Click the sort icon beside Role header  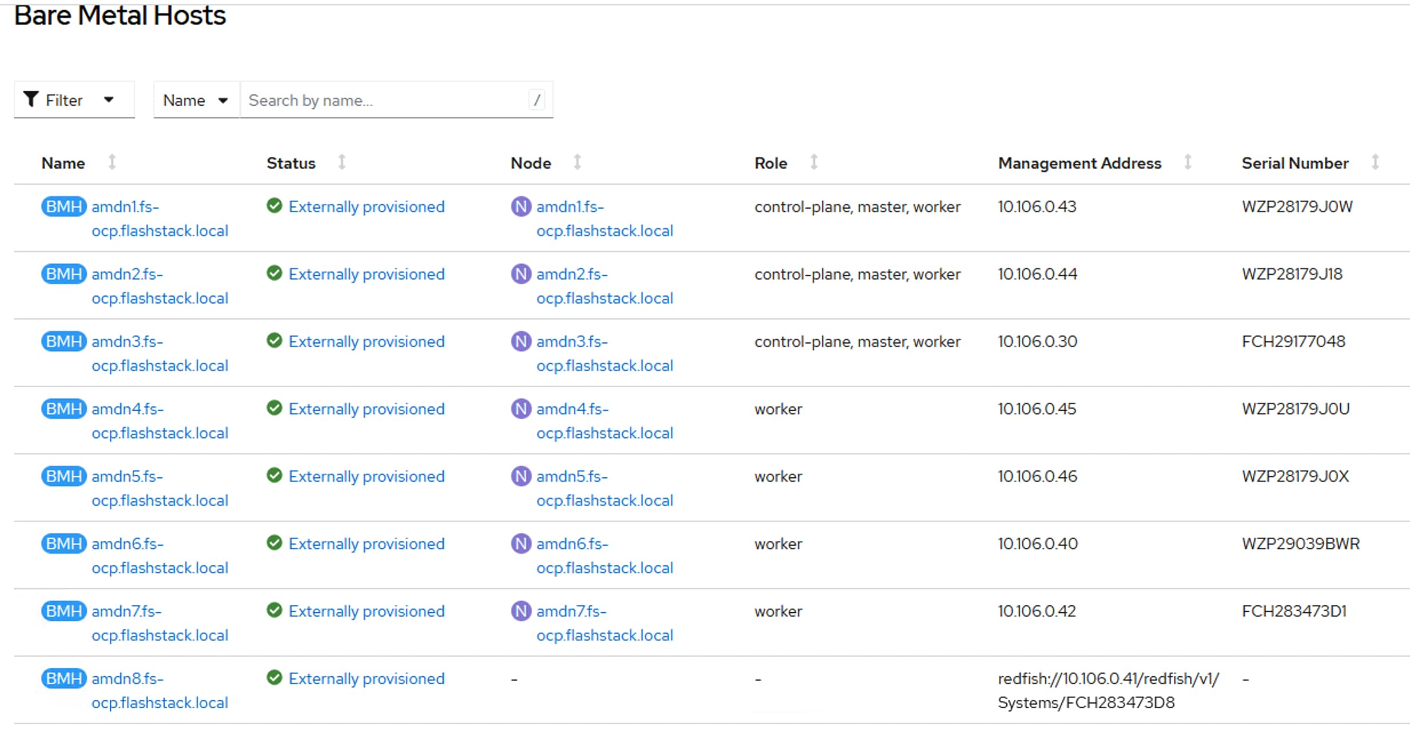[814, 162]
